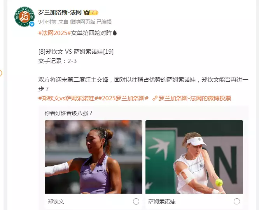The image size is (259, 210).
Task: Click the link chain icon before 微博投票
Action: 155,98
